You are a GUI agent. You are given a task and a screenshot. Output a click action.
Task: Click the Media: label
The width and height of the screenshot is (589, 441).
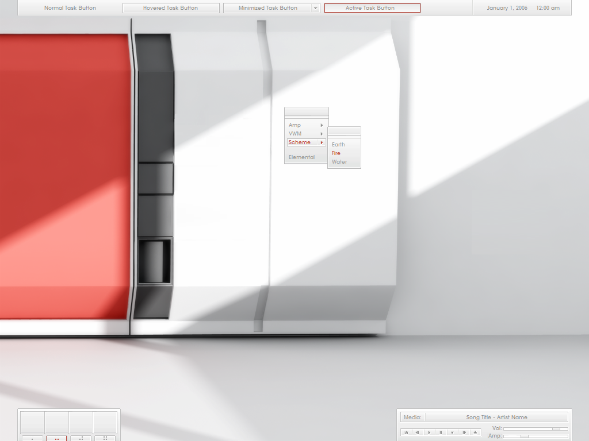[x=412, y=417]
